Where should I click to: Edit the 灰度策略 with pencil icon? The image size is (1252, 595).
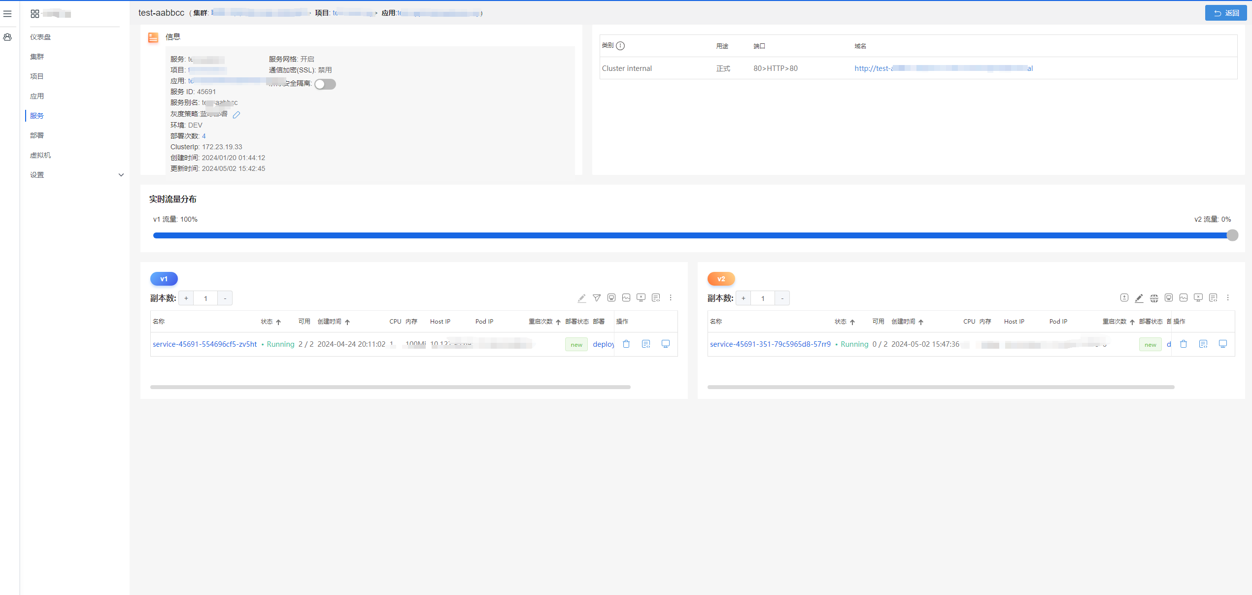click(x=237, y=114)
